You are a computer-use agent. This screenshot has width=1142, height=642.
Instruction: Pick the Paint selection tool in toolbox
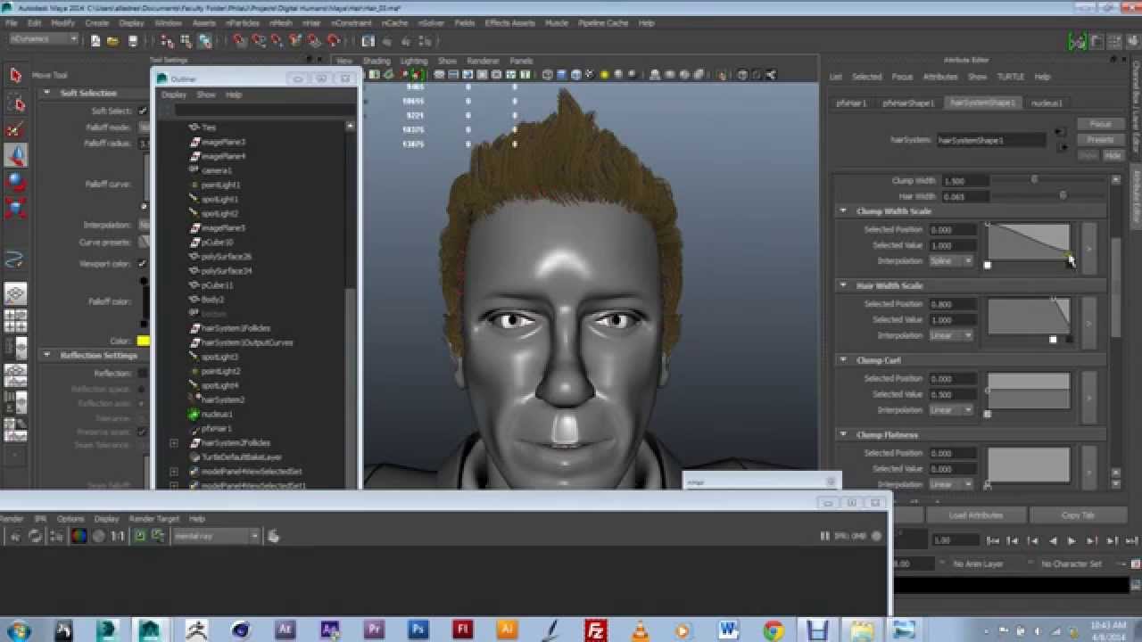(15, 129)
